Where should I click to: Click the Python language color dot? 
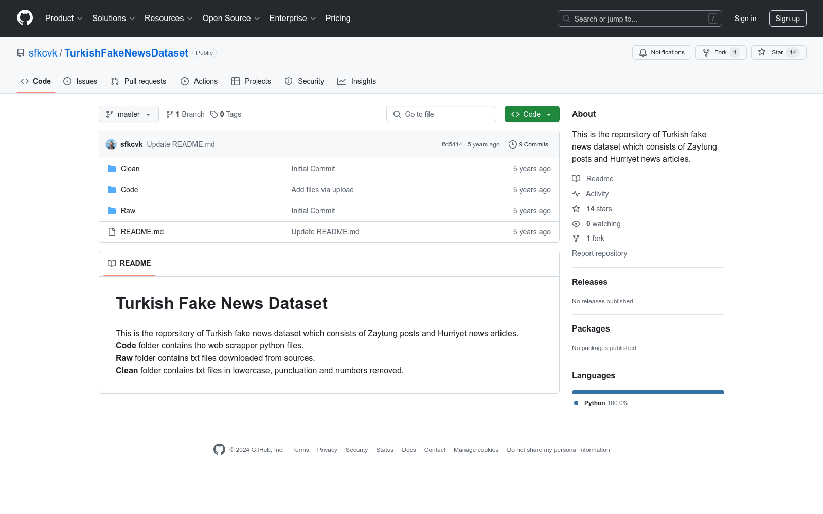tap(576, 403)
